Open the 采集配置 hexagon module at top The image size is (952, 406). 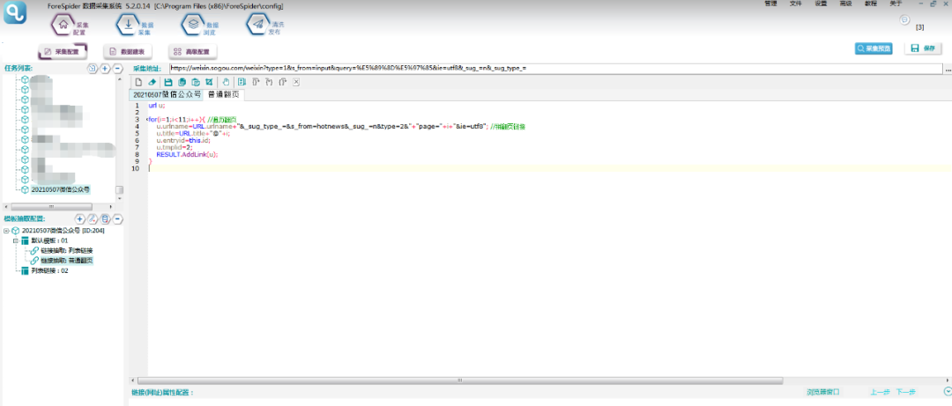(63, 25)
